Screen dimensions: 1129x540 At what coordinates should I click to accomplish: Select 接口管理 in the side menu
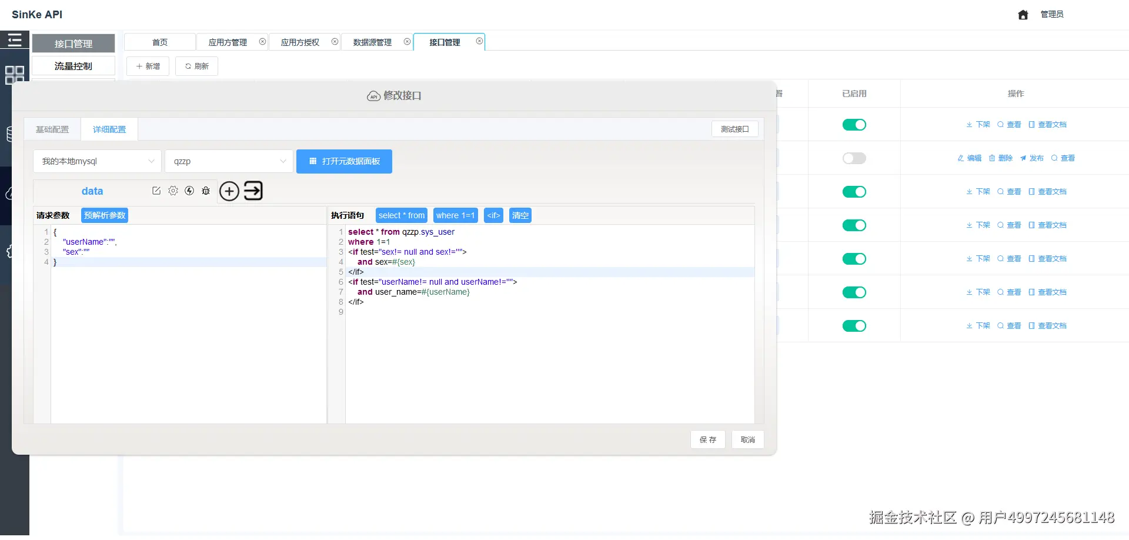click(x=74, y=44)
